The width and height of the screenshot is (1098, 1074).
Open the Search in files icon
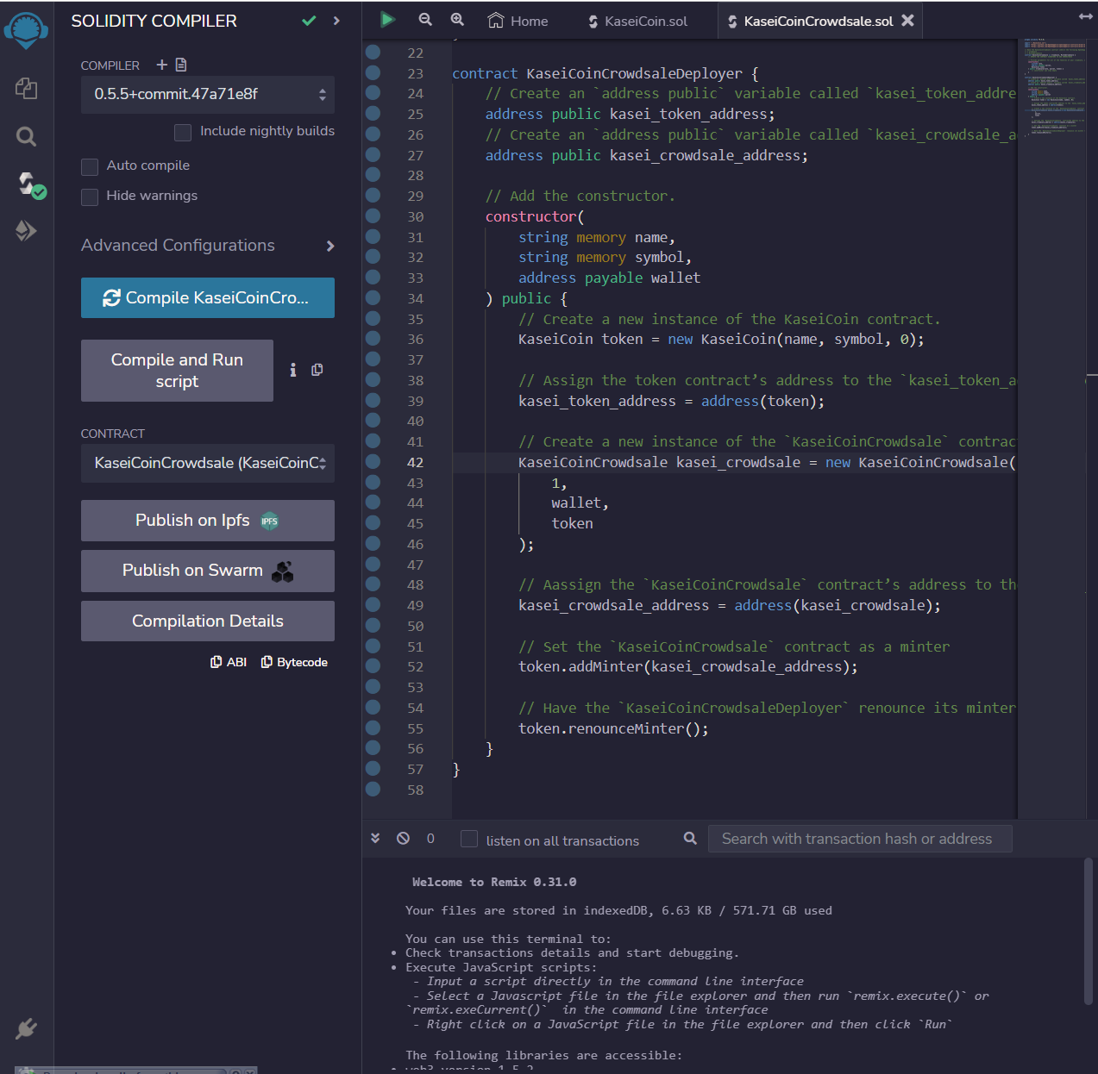tap(26, 136)
